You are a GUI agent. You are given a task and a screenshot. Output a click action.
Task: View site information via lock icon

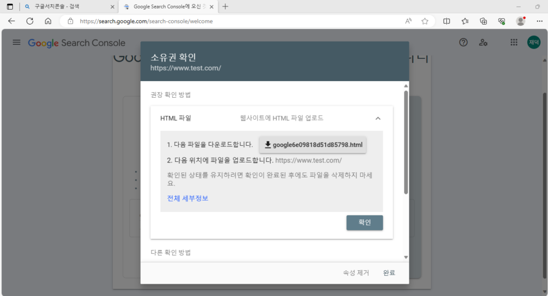70,21
